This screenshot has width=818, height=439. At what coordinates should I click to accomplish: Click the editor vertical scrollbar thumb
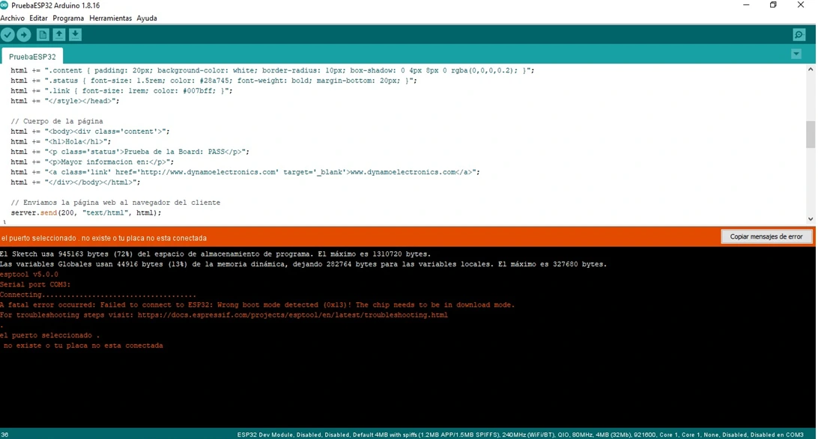[811, 135]
